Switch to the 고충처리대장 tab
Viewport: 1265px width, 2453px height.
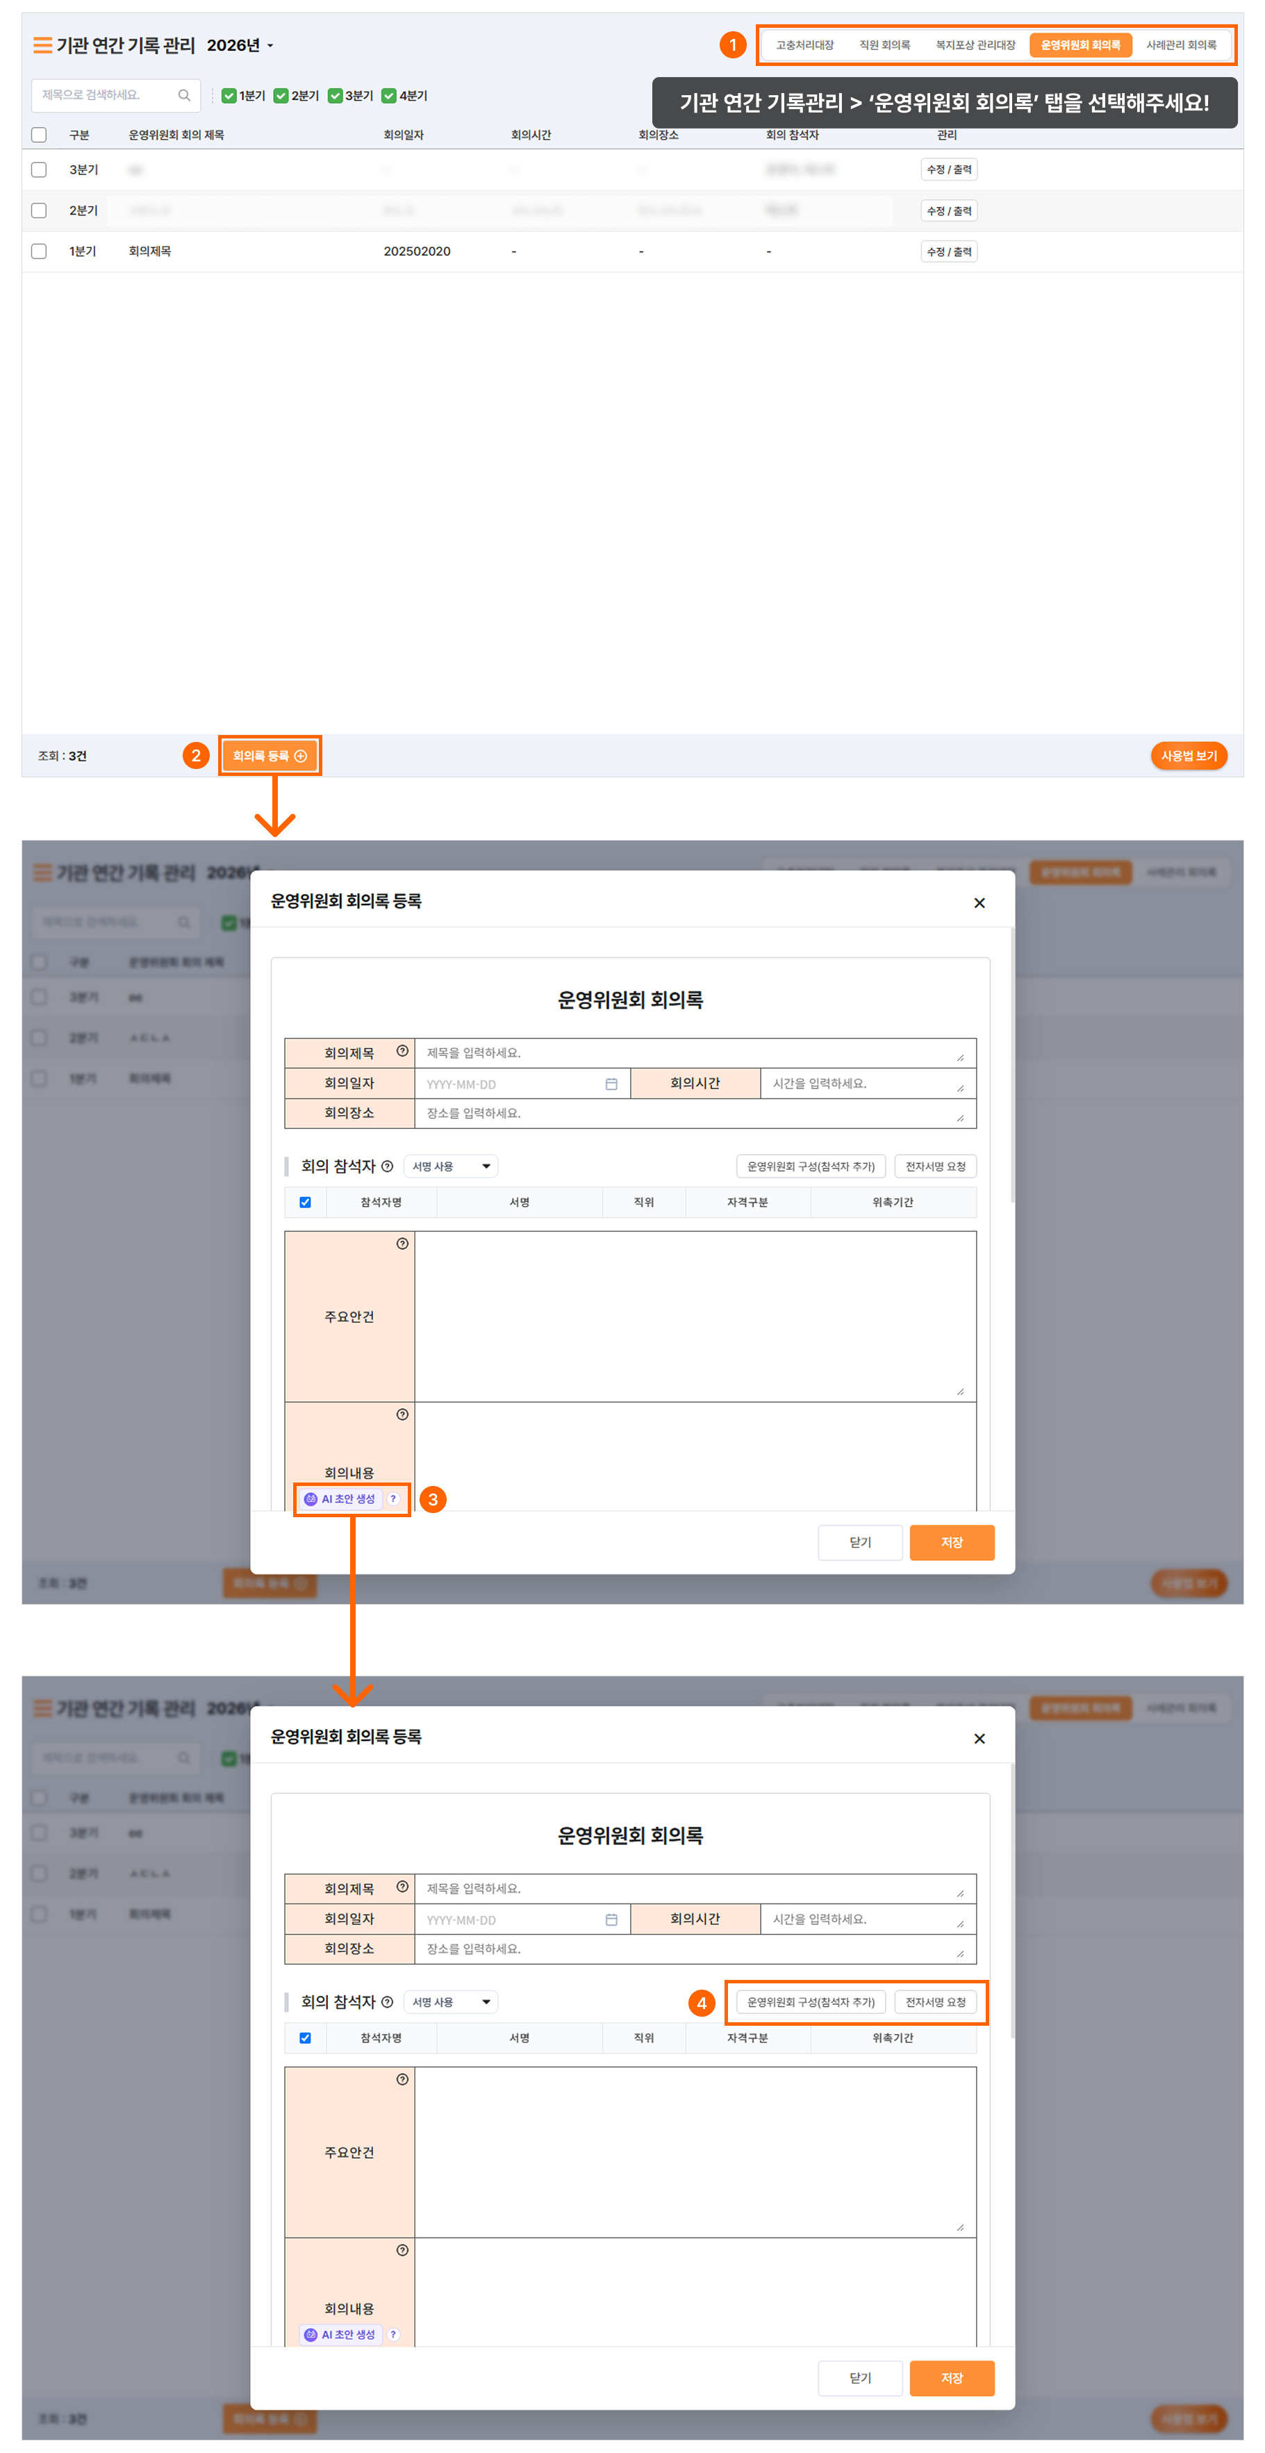coord(804,44)
